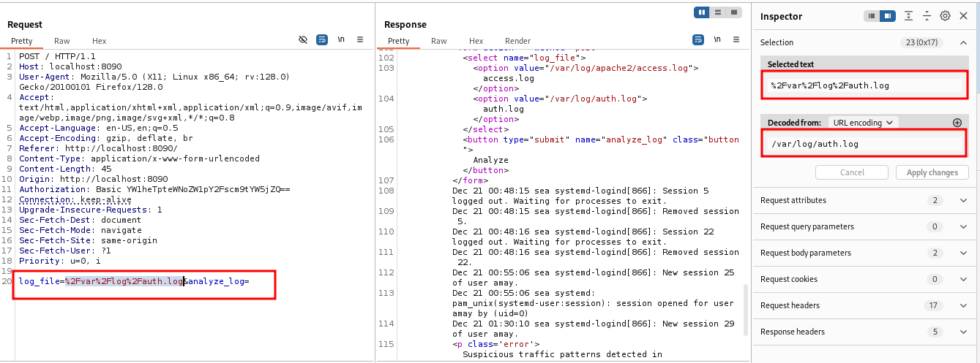980x363 pixels.
Task: Collapse the Selection section
Action: coord(962,42)
